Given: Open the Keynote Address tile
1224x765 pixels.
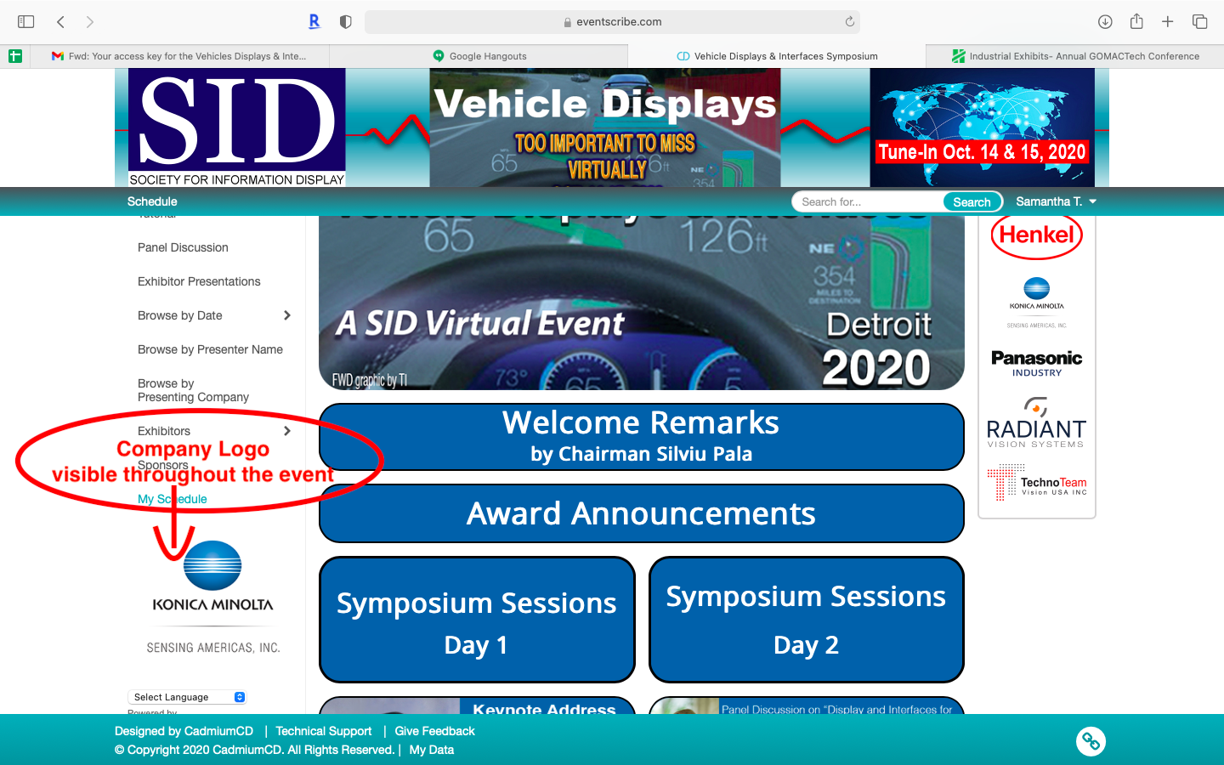Looking at the screenshot, I should tap(477, 705).
